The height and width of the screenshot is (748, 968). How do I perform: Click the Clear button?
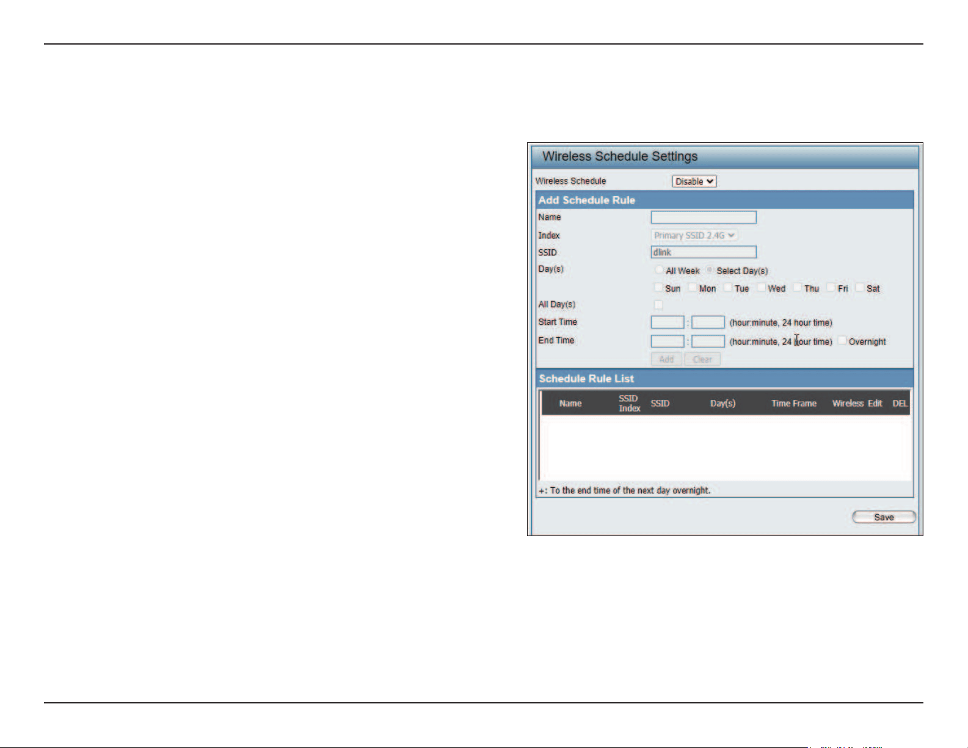[x=702, y=360]
